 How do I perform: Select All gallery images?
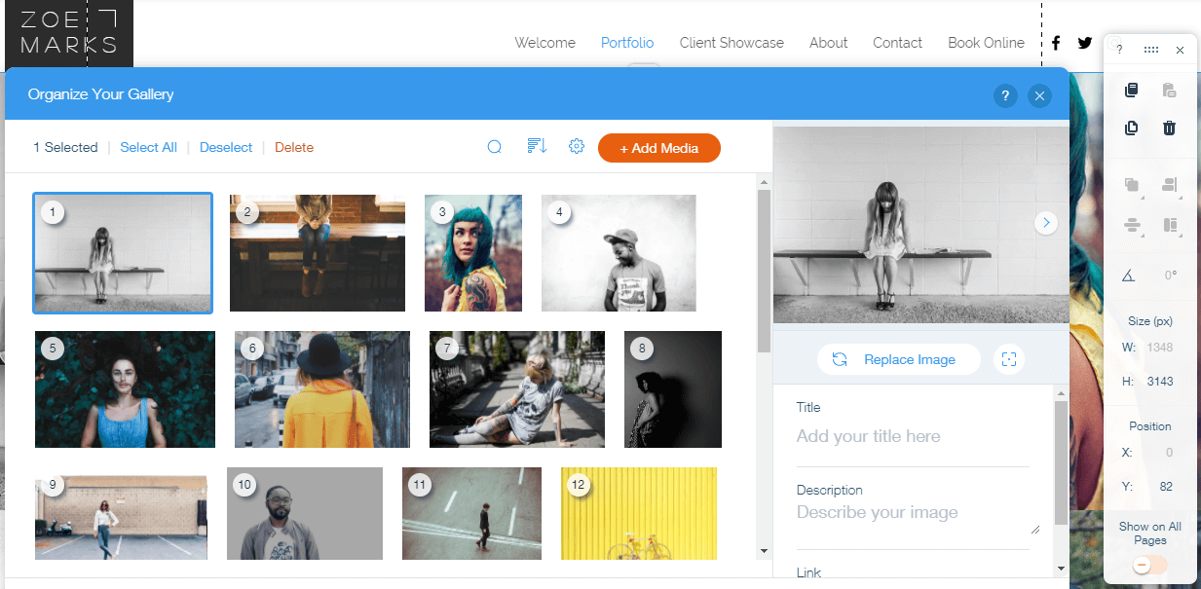click(x=148, y=146)
